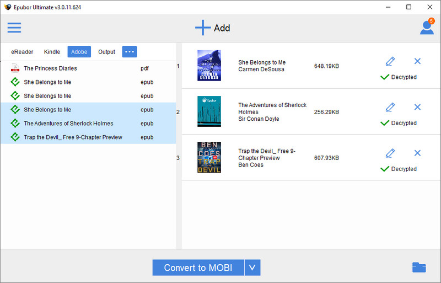Click the 256.29KB file size
The image size is (441, 283).
326,112
